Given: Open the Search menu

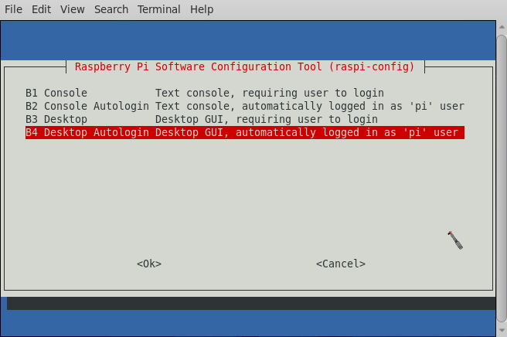Looking at the screenshot, I should 111,9.
